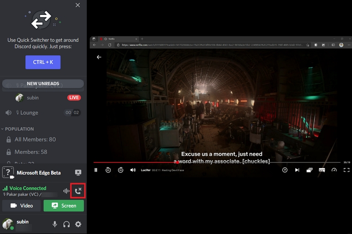Turn on camera with Video button
This screenshot has width=352, height=234.
(x=21, y=205)
